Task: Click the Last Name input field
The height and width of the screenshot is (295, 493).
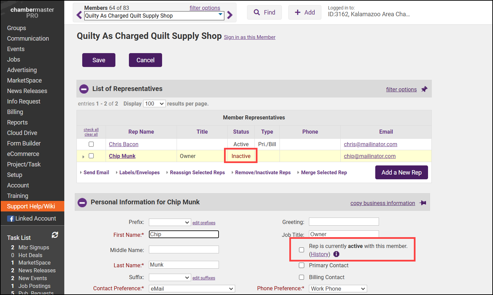Action: pyautogui.click(x=184, y=265)
